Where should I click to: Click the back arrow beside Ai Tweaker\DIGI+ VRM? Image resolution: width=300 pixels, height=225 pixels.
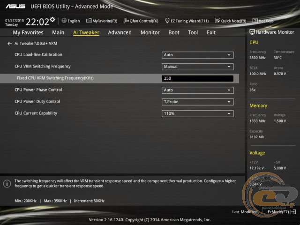[x=9, y=44]
